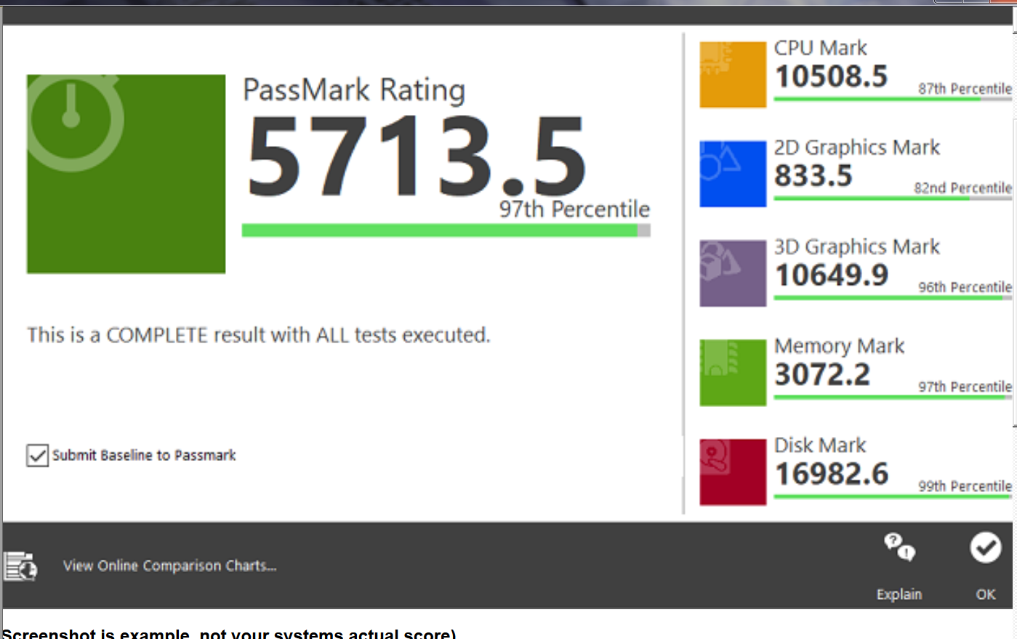Click the PassMark Rating heading
The height and width of the screenshot is (639, 1017).
tap(354, 90)
